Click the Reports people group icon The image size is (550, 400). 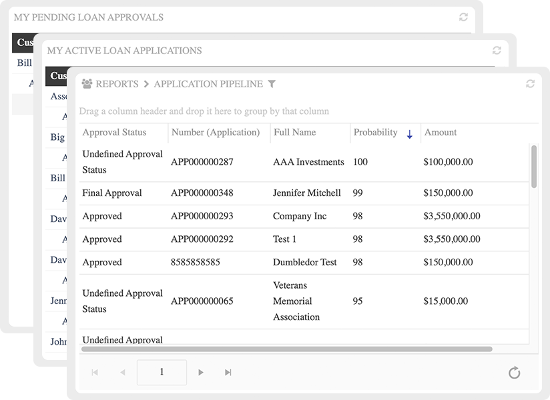coord(87,84)
